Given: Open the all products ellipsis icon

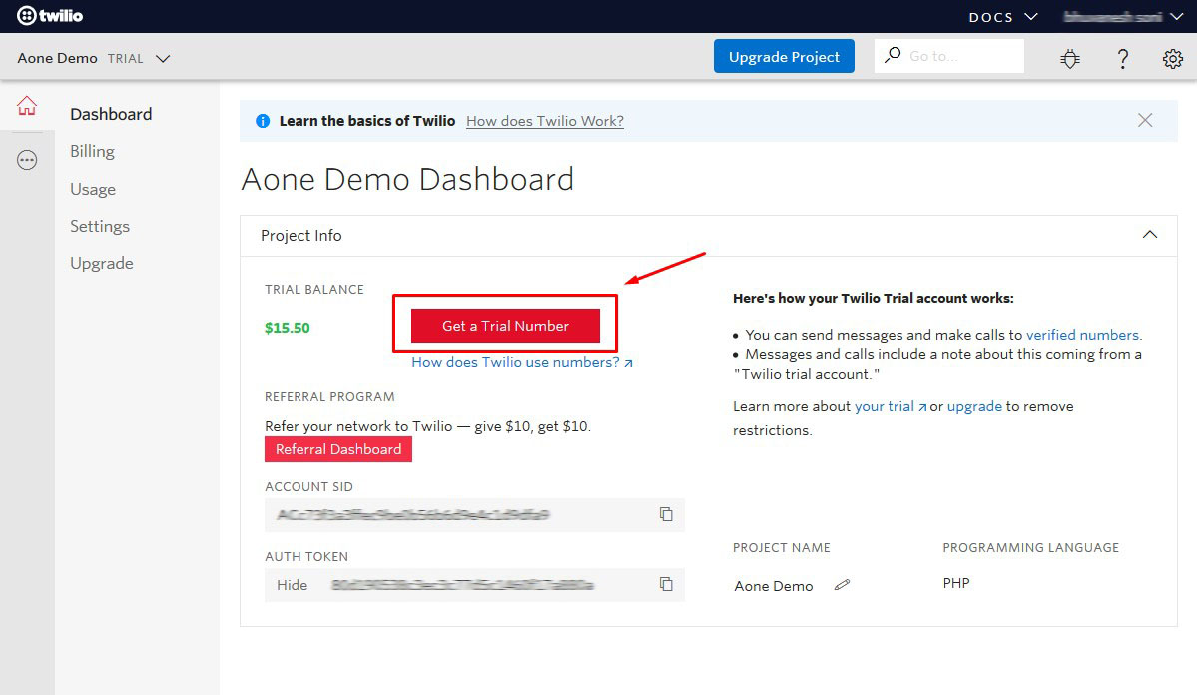Looking at the screenshot, I should tap(27, 160).
